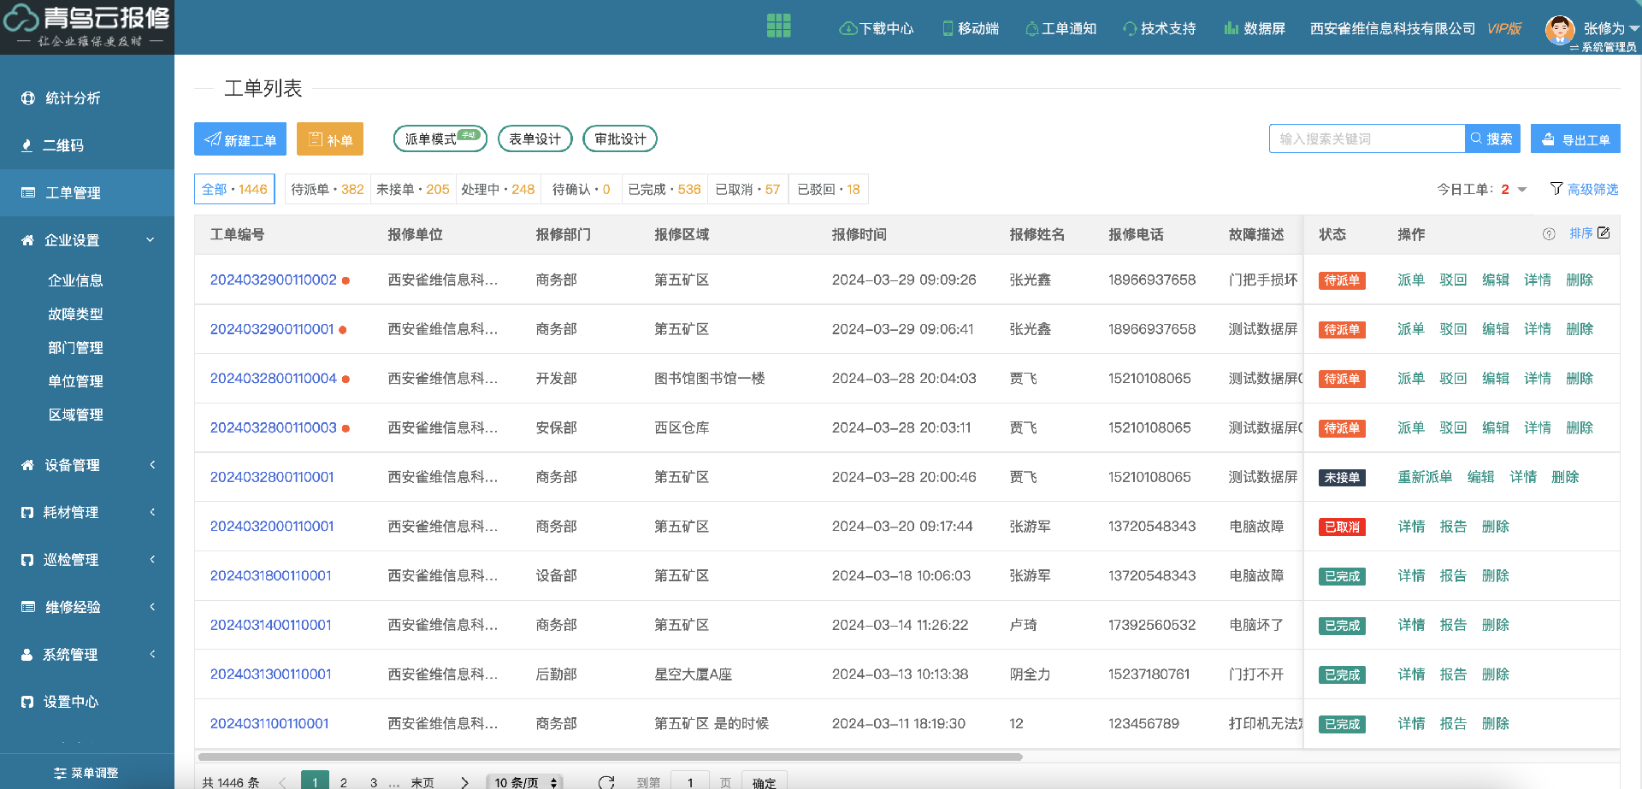Open the mobile client icon
The width and height of the screenshot is (1642, 789).
[948, 29]
